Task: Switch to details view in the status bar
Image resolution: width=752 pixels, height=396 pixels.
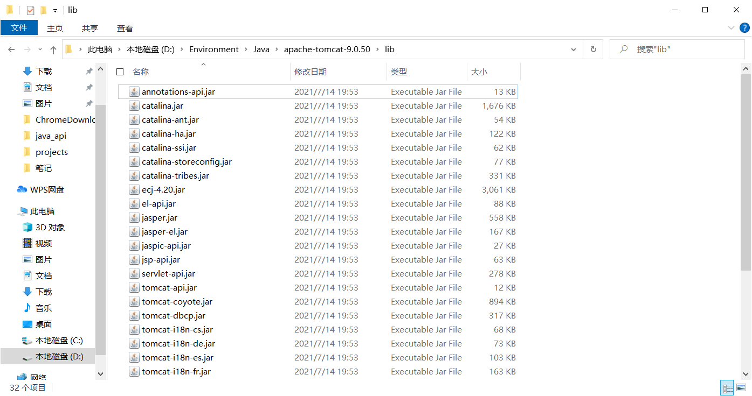Action: point(727,387)
